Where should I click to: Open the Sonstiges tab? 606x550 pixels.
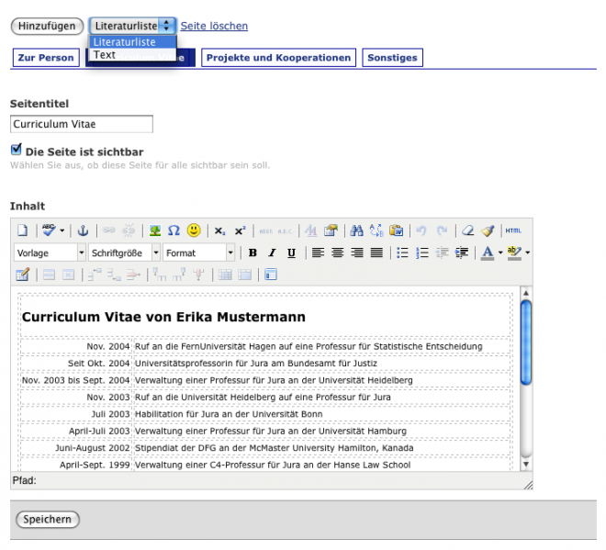coord(392,58)
